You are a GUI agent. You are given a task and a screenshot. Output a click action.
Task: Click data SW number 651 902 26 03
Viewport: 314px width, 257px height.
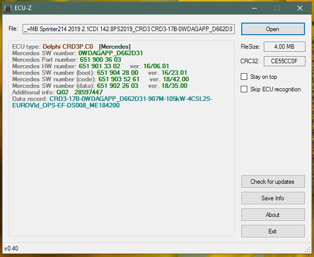point(117,86)
